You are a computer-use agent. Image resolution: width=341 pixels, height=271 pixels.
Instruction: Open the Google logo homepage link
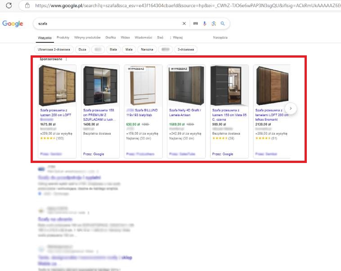coord(13,23)
